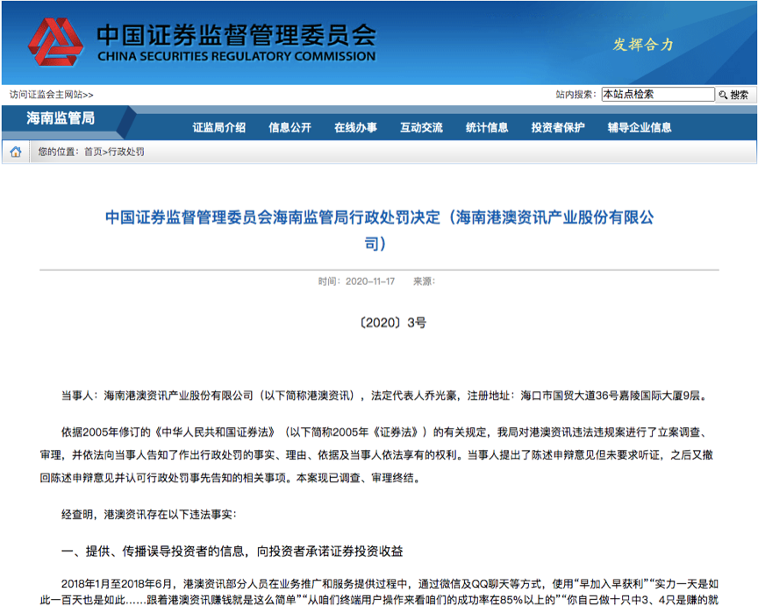758x606 pixels.
Task: Click the 海南监管局 header label
Action: coord(61,118)
